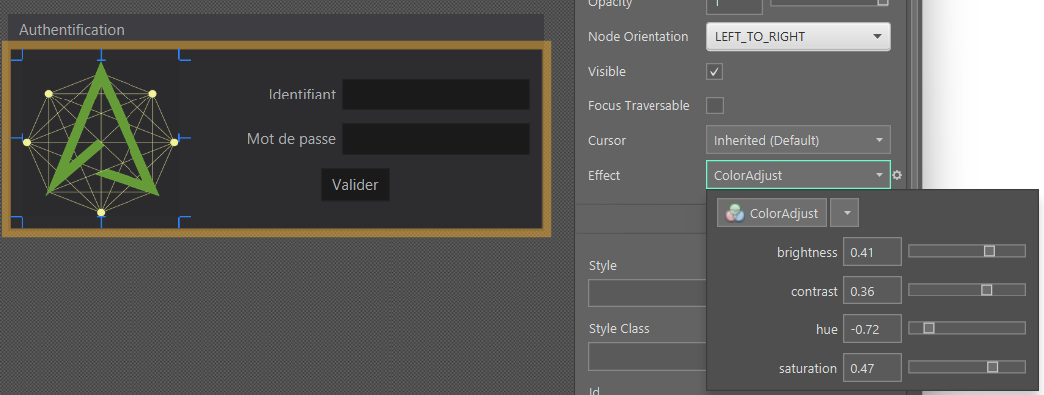Click the Valider button
The width and height of the screenshot is (1044, 395).
(x=355, y=185)
